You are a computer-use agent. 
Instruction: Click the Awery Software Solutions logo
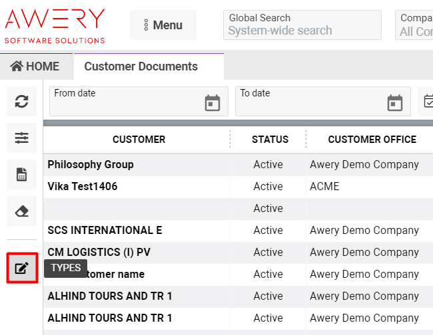point(55,25)
